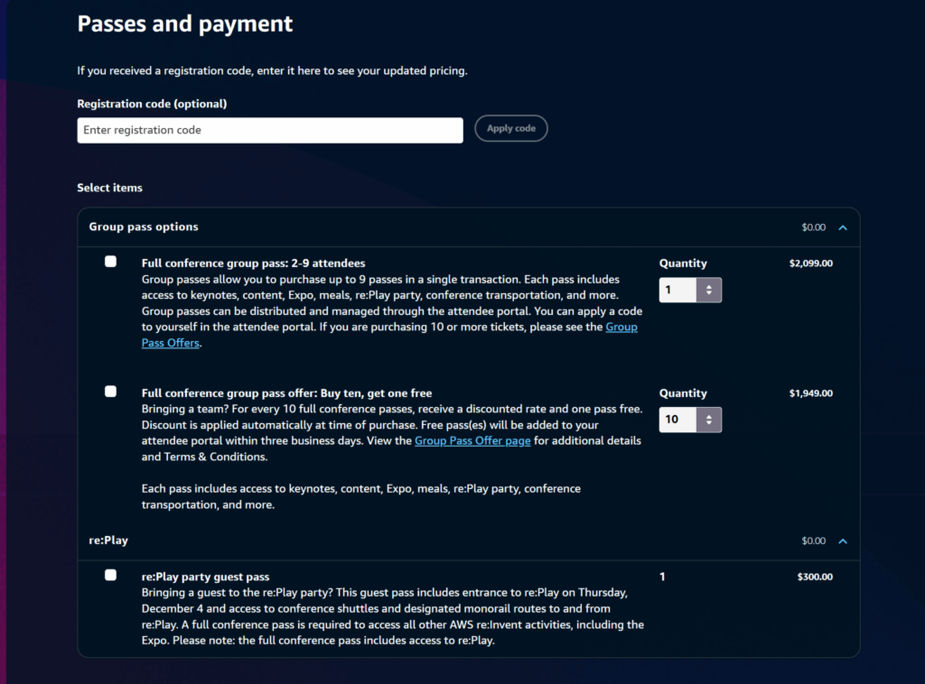Click the quantity field showing 1

coord(677,291)
